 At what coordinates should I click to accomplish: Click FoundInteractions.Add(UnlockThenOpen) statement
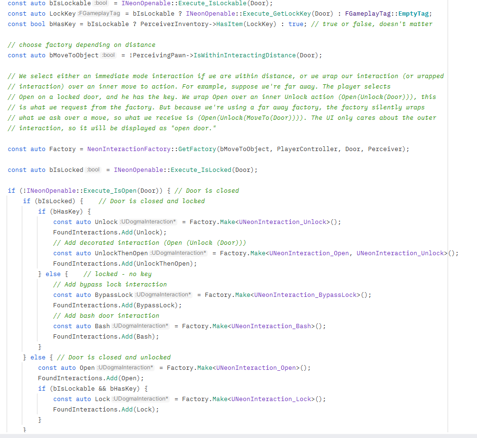(x=125, y=264)
